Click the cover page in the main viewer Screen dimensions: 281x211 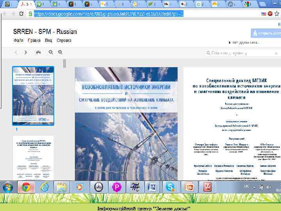[x=126, y=124]
